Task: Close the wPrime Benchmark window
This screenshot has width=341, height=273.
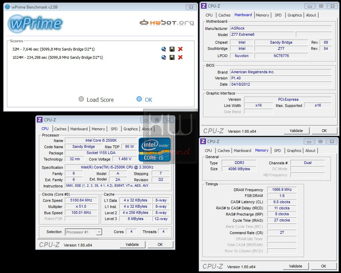Action: [x=191, y=7]
